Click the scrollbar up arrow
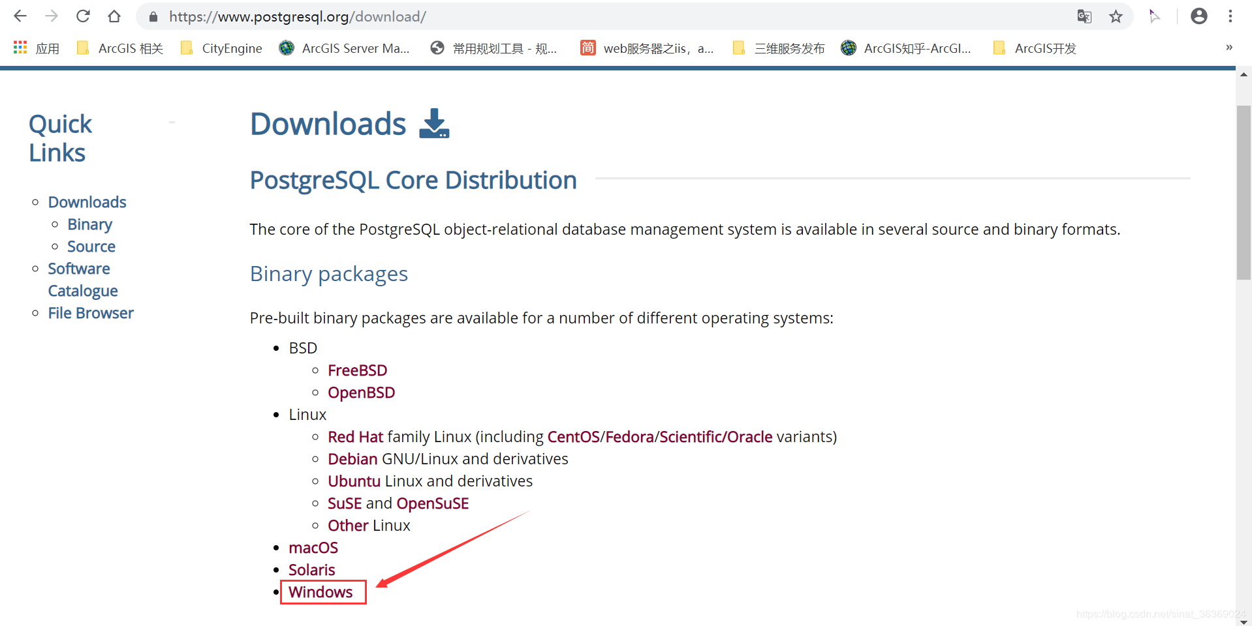Image resolution: width=1252 pixels, height=626 pixels. tap(1244, 74)
